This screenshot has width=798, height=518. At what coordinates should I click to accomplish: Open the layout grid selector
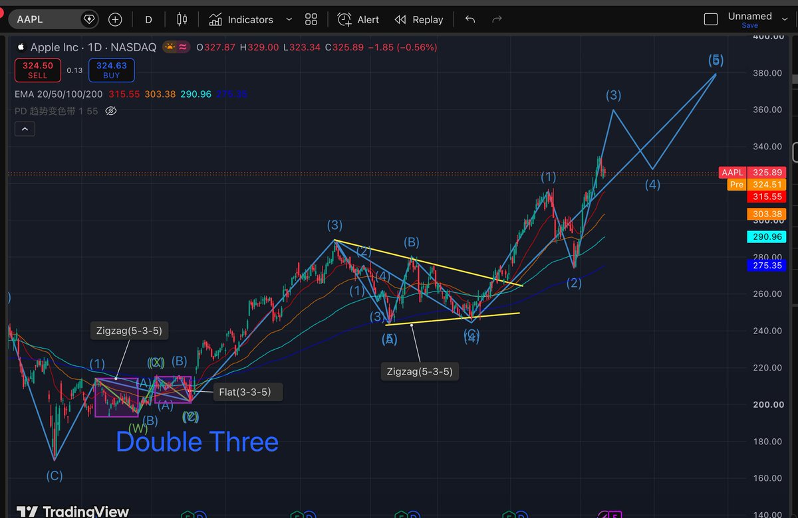click(x=311, y=19)
